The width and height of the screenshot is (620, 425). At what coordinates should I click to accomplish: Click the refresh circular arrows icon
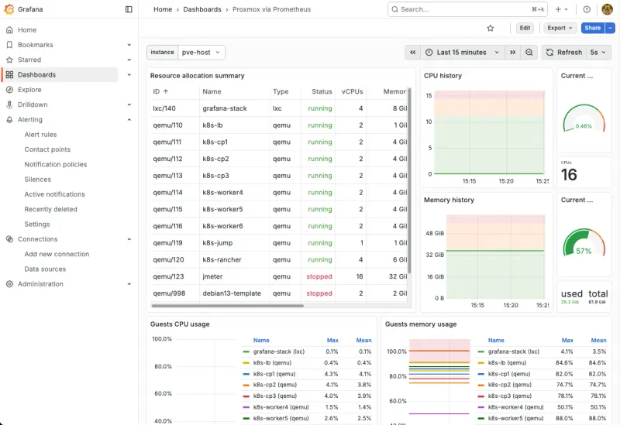tap(549, 53)
